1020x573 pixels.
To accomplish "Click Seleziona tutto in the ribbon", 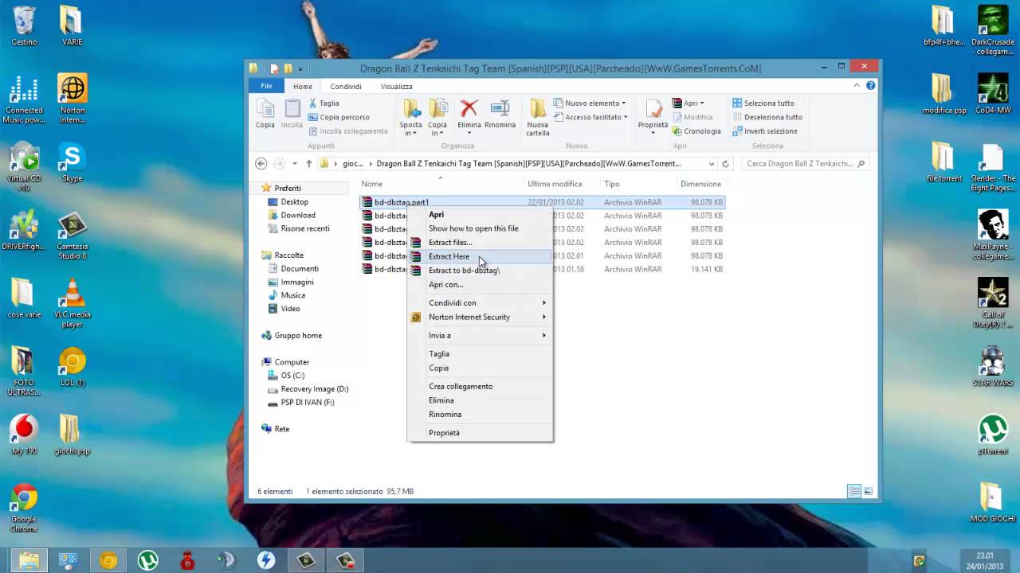I will point(763,103).
